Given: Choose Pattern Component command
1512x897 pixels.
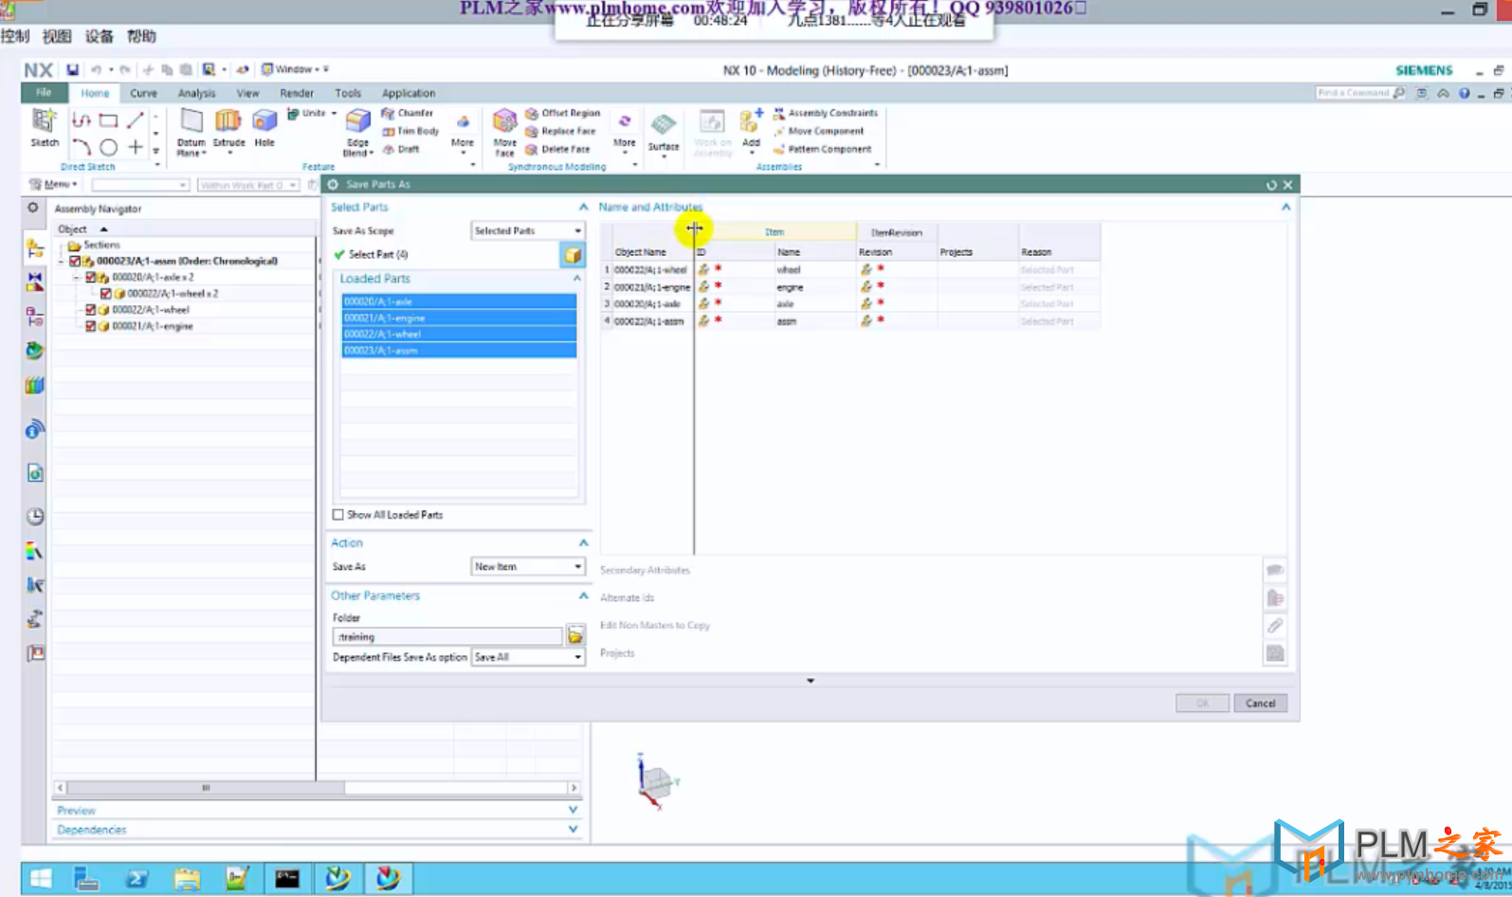Looking at the screenshot, I should 822,149.
